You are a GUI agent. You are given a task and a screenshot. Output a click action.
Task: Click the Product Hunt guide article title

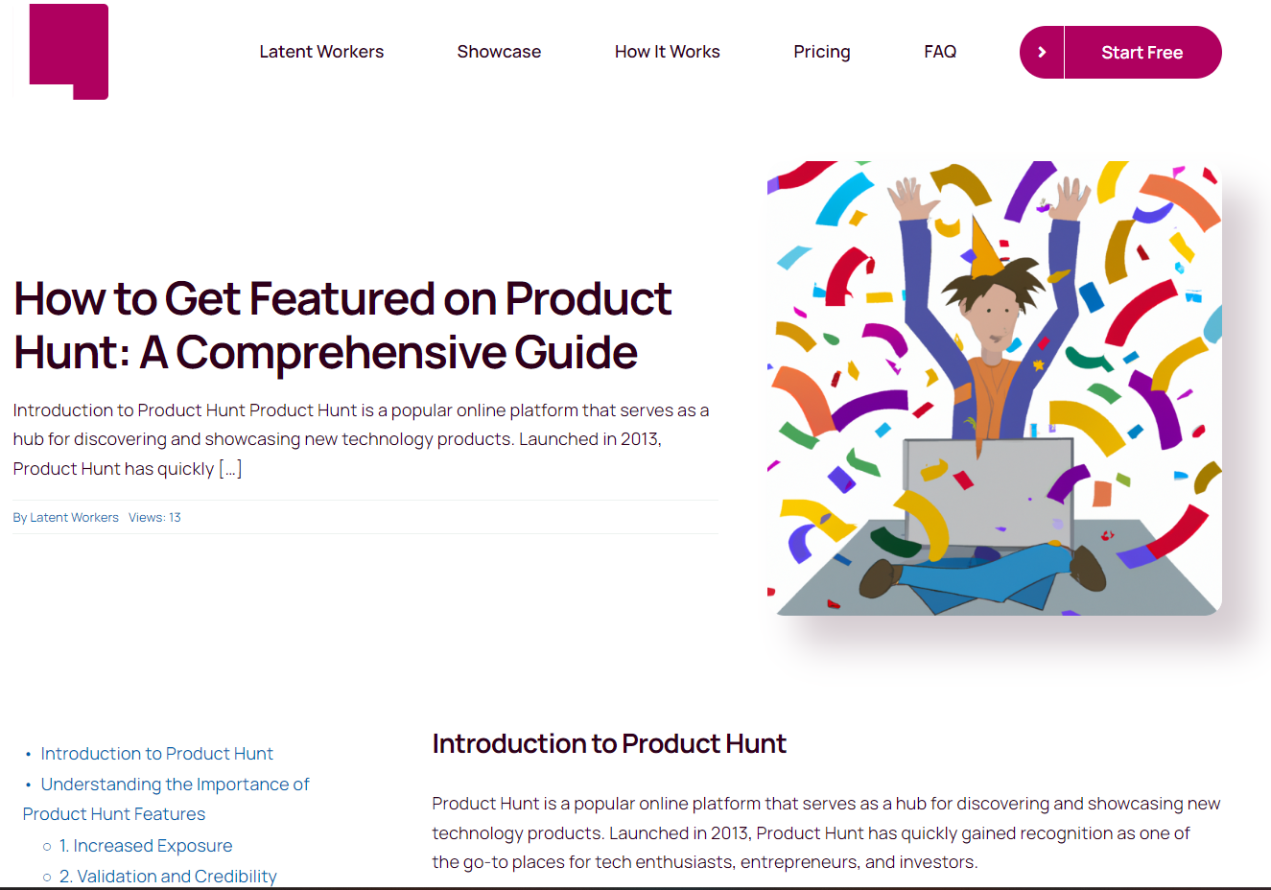[342, 325]
